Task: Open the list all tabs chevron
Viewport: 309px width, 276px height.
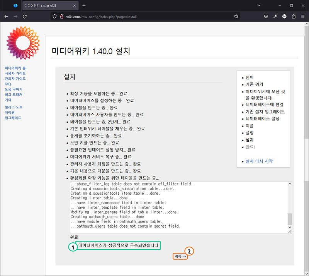Action: pos(259,5)
